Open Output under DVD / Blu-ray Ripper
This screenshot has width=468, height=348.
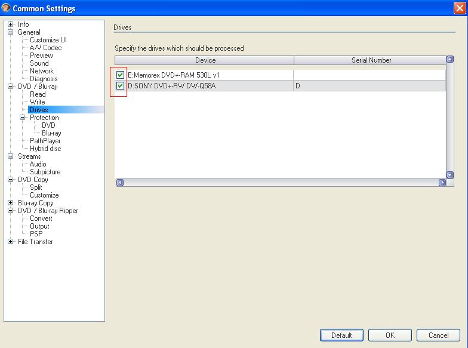click(39, 226)
